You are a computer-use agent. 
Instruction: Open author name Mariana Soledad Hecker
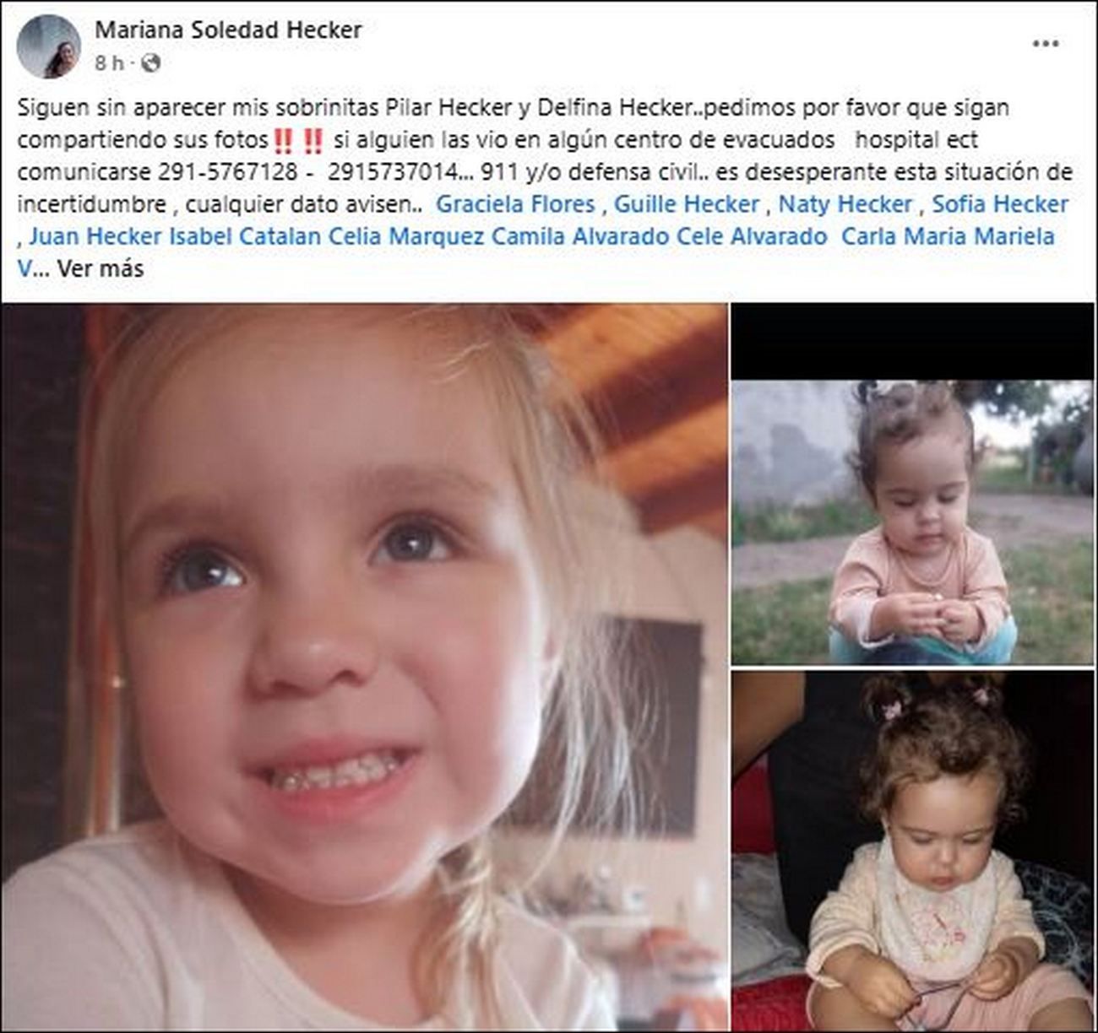228,30
